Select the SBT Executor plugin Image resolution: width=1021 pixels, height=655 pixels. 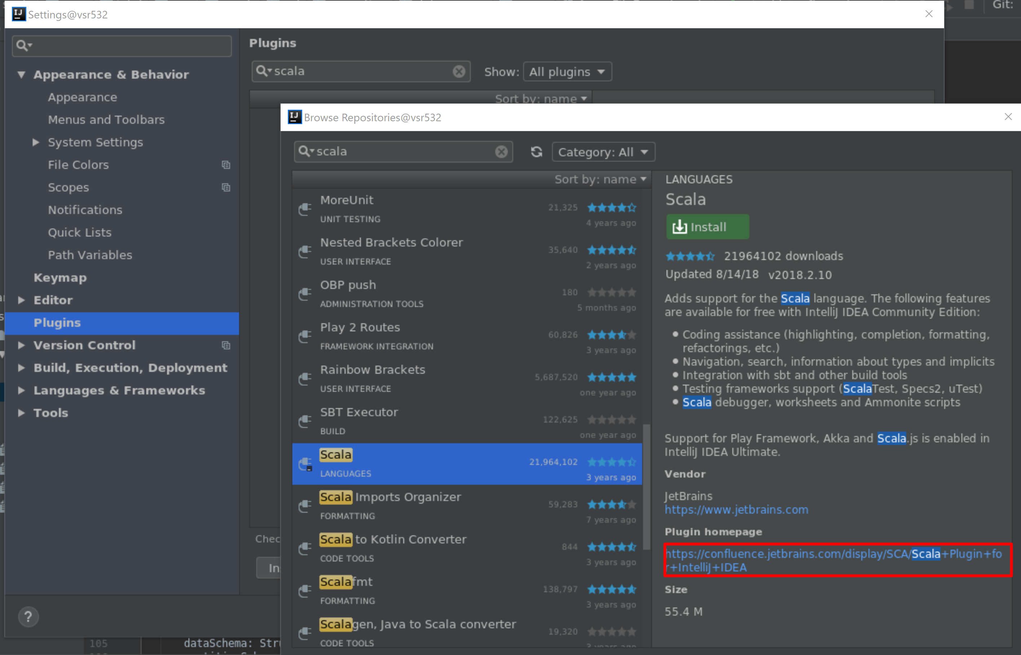[467, 422]
